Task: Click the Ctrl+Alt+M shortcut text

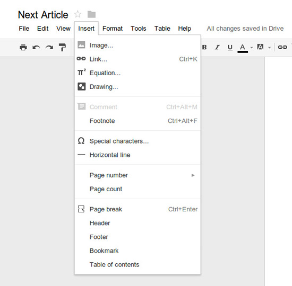Action: pos(182,107)
